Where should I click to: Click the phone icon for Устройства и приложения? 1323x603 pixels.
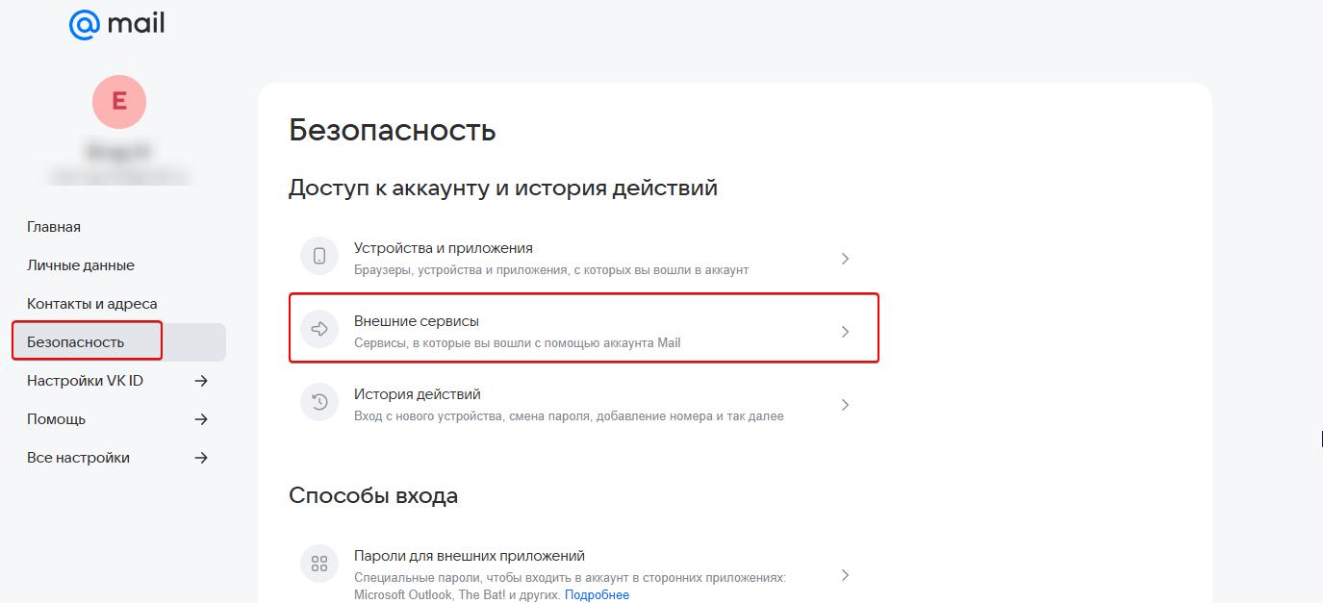319,257
